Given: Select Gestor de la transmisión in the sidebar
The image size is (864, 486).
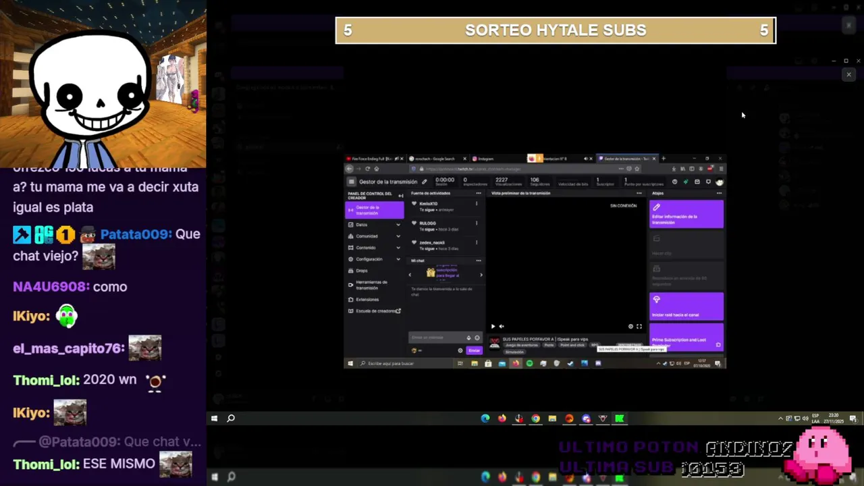Looking at the screenshot, I should (x=375, y=210).
